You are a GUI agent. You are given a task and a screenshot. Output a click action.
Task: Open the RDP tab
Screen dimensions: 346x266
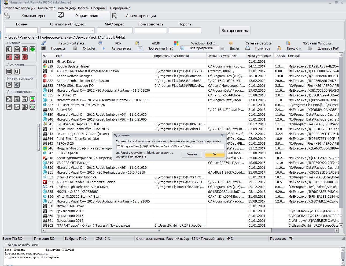(x=118, y=43)
